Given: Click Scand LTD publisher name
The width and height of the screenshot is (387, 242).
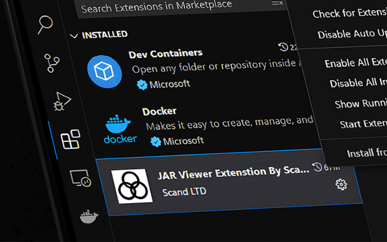Looking at the screenshot, I should 184,192.
